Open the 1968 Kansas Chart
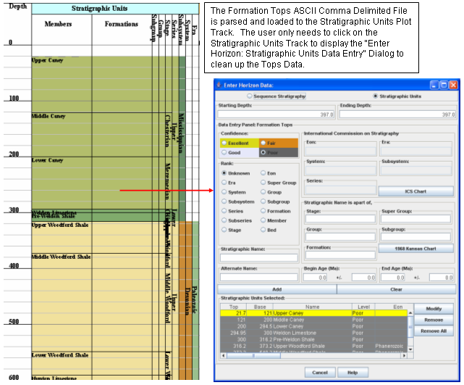The image size is (464, 385). pos(416,249)
